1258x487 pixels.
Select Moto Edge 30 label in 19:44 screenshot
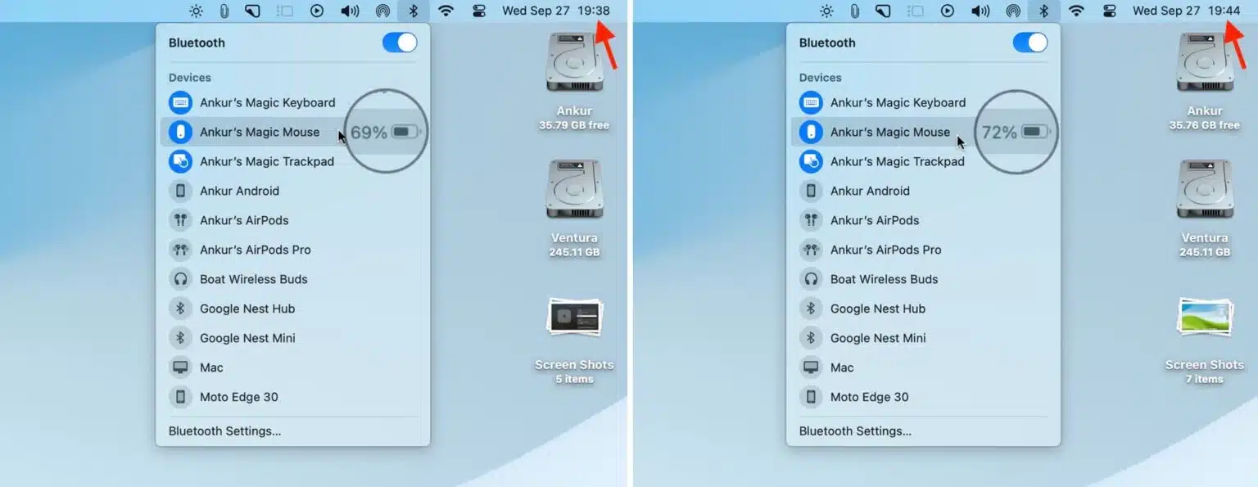click(x=870, y=397)
